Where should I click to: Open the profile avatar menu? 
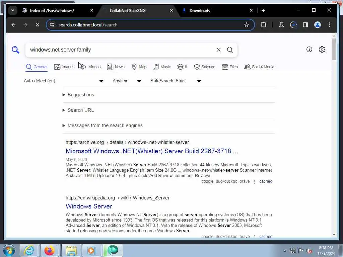point(318,25)
